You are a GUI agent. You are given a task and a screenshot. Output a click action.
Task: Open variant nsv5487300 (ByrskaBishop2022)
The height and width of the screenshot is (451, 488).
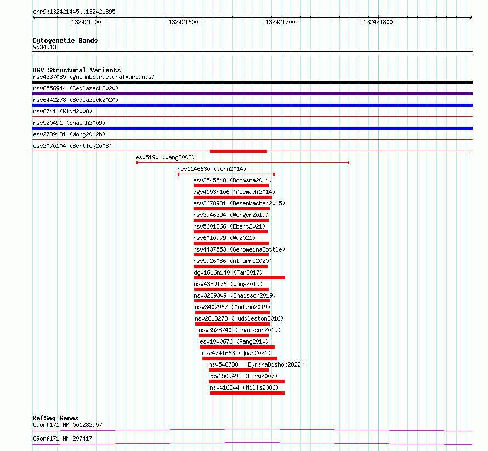click(x=256, y=364)
